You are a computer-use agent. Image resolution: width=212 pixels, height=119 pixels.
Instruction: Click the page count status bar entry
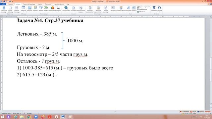point(6,113)
